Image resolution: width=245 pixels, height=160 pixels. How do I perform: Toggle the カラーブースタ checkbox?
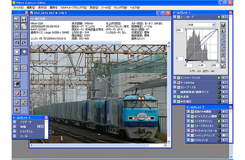click(x=178, y=87)
